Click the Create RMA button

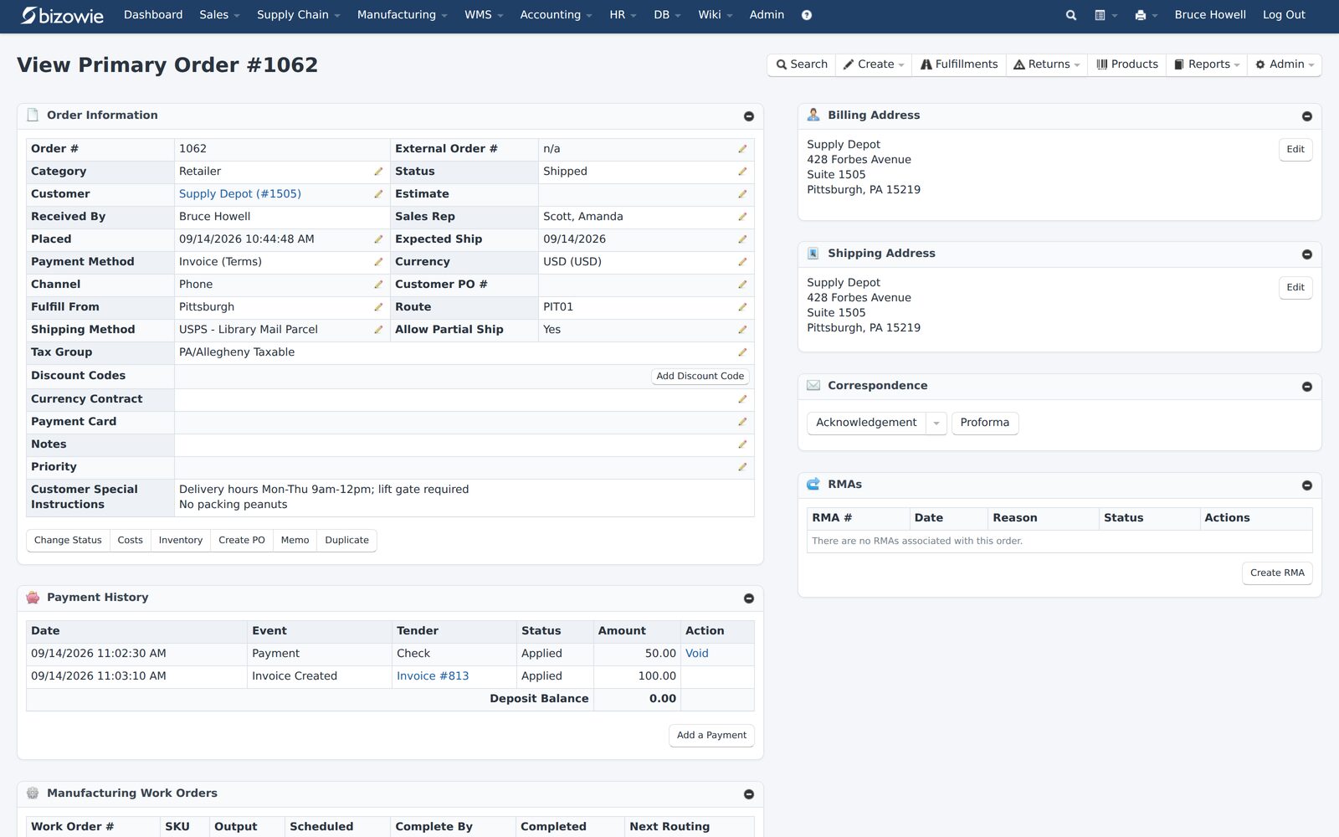point(1277,573)
